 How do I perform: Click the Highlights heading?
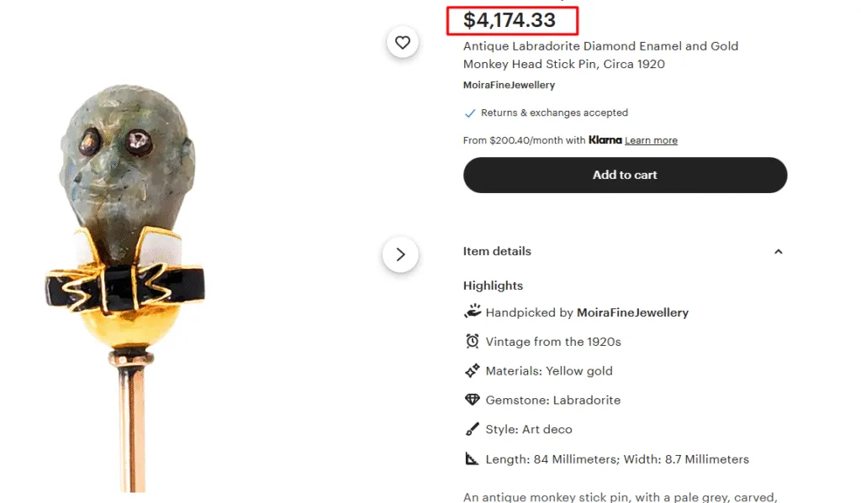(x=493, y=286)
